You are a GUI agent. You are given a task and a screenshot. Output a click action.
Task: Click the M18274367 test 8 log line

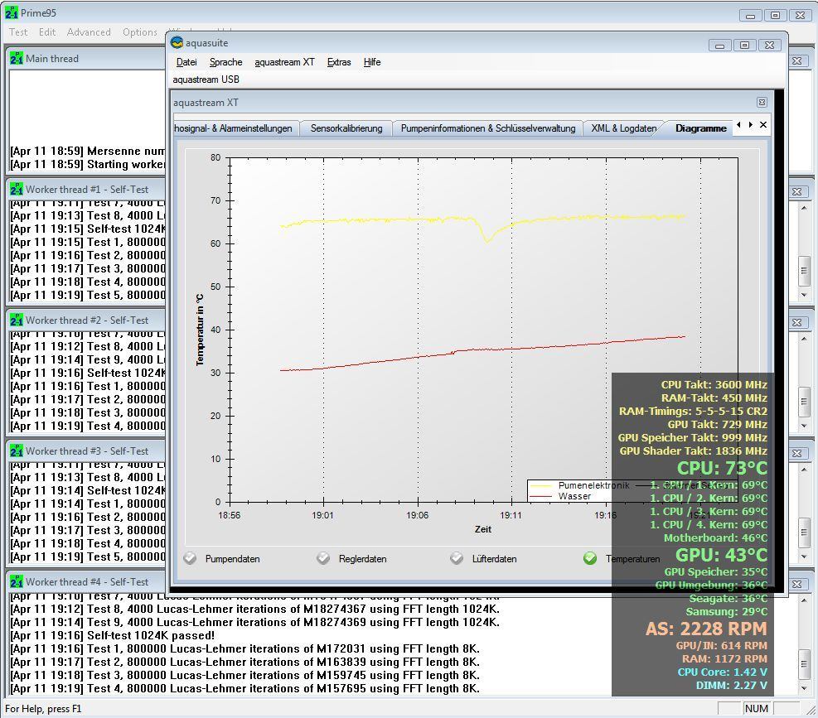point(254,609)
